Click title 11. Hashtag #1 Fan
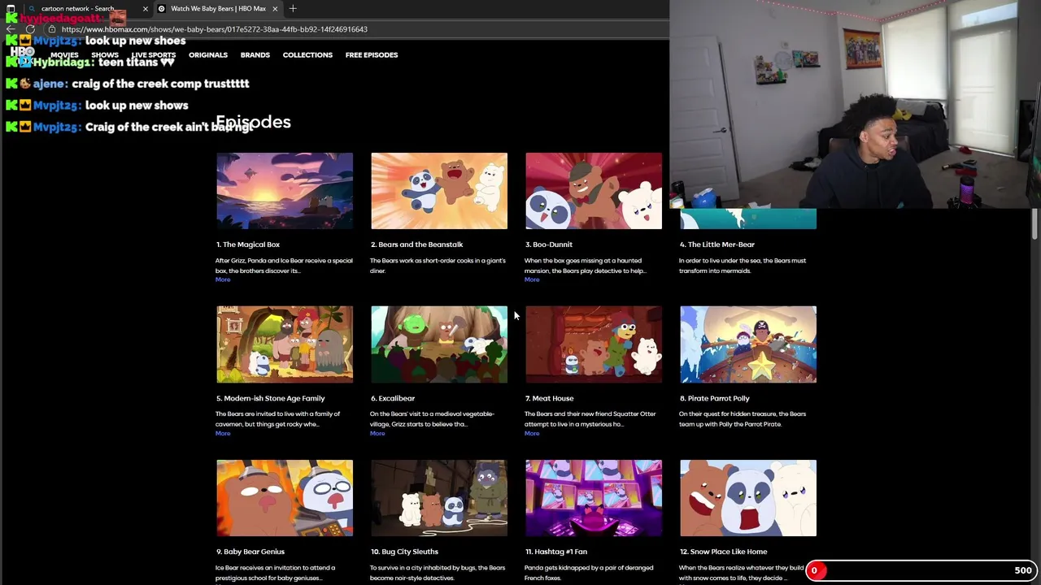This screenshot has height=585, width=1041. [x=556, y=552]
